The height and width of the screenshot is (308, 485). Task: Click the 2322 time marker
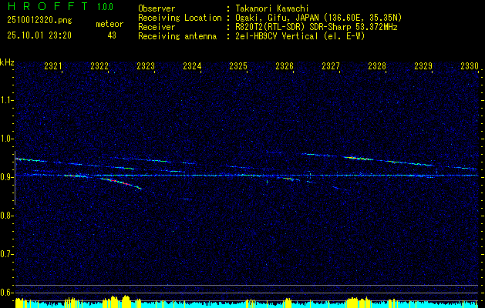click(99, 65)
